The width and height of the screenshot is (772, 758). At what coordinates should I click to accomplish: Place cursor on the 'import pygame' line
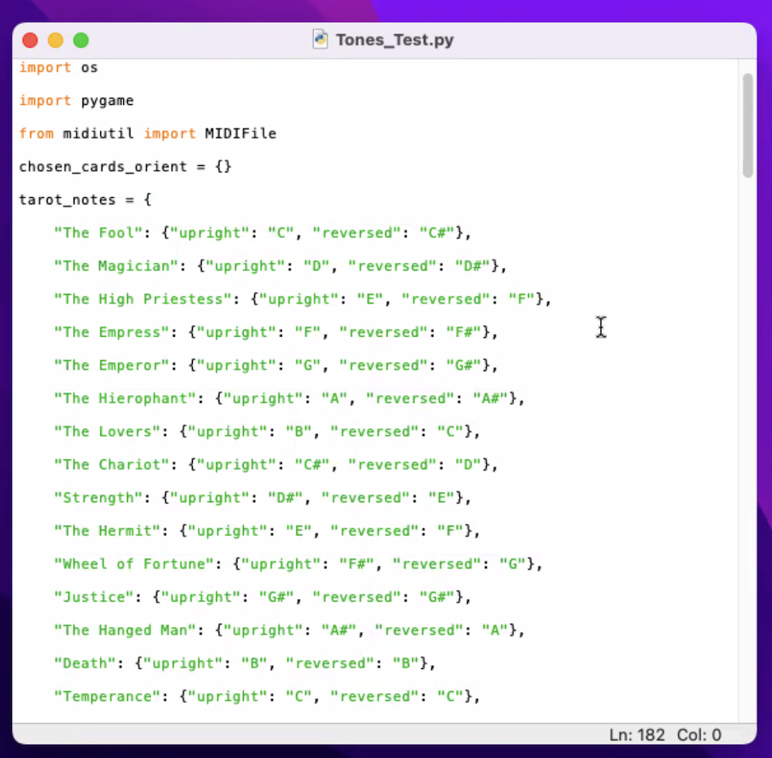76,101
